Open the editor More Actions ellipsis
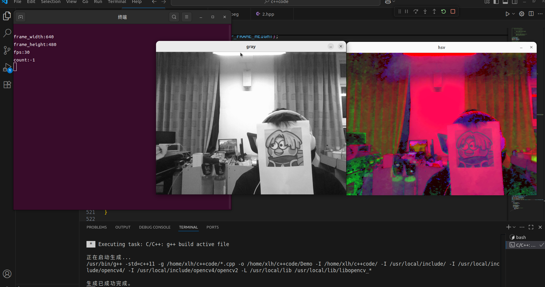545x287 pixels. 540,14
